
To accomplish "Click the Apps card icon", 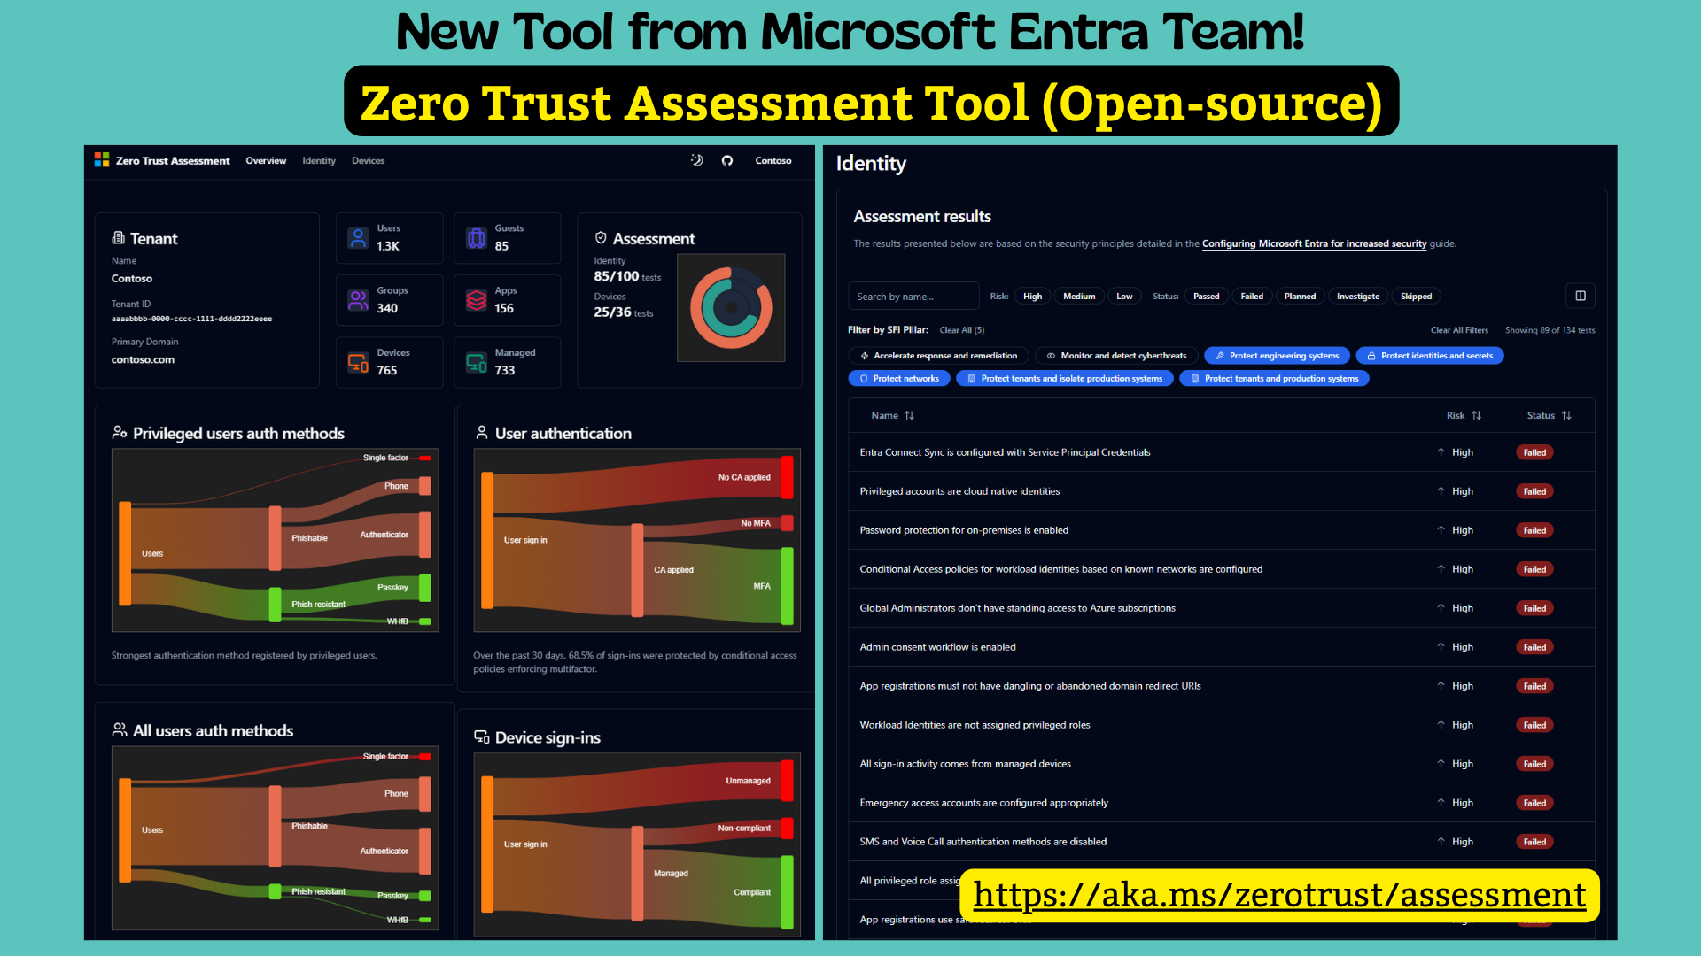I will click(477, 300).
